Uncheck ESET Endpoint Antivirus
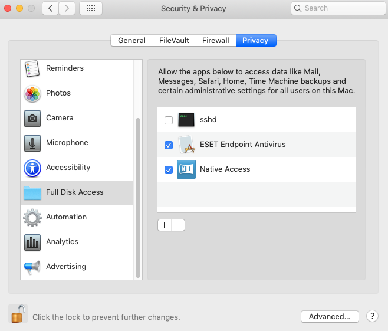The height and width of the screenshot is (331, 388). [x=169, y=145]
